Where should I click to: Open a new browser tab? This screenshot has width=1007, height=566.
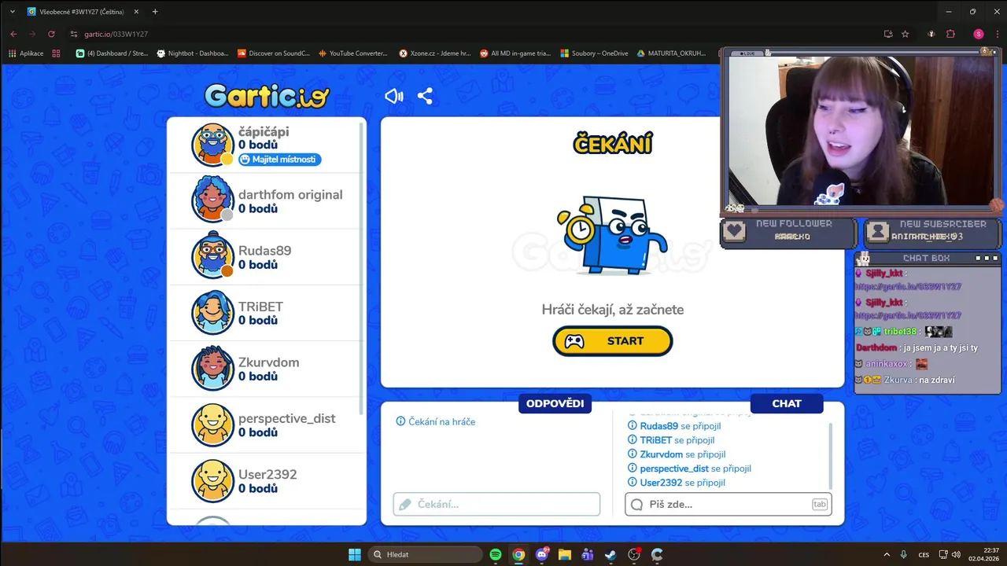pos(155,12)
